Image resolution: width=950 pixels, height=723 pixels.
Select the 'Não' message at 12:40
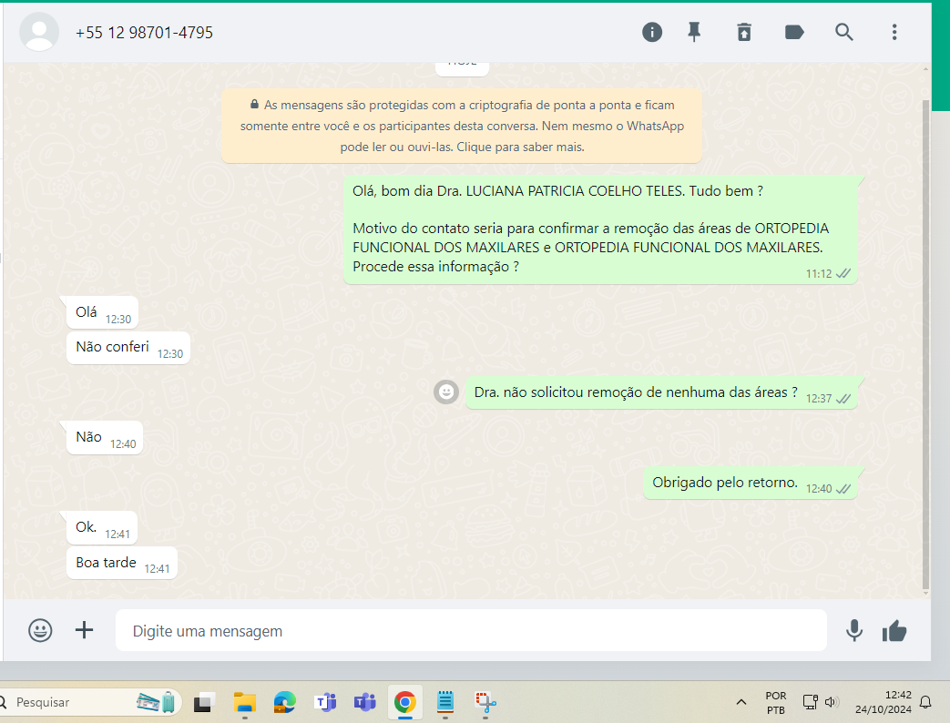[104, 438]
